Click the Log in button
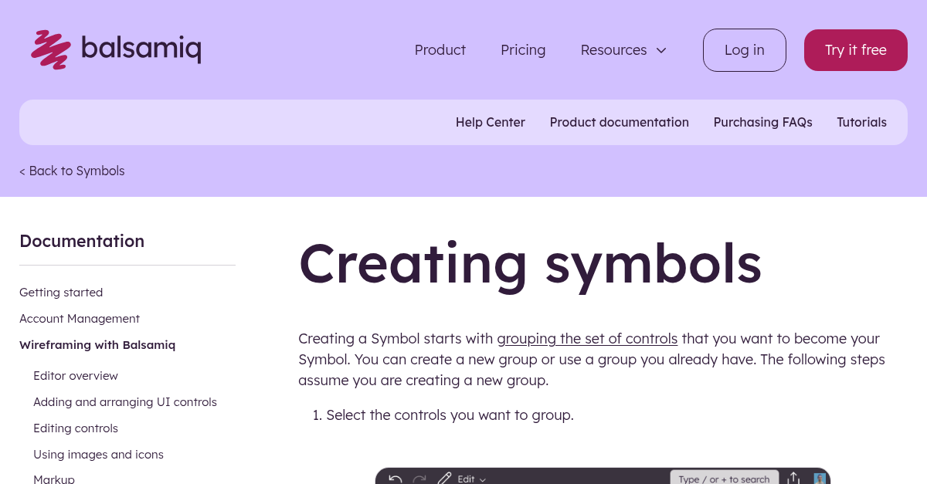This screenshot has width=927, height=484. pos(744,49)
